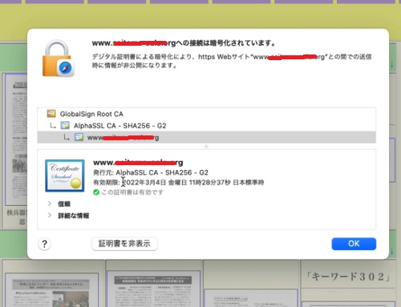
Task: Click the padlock with Safari compass icon
Action: tap(58, 59)
